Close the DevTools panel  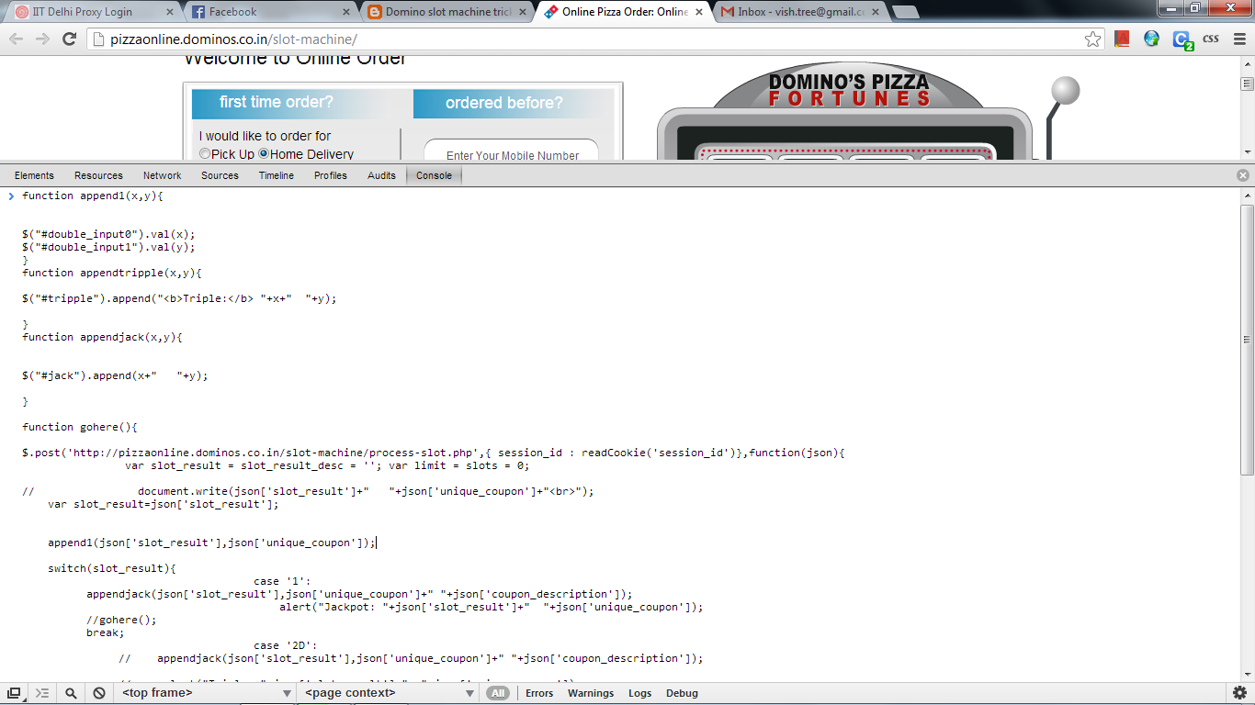point(1243,175)
